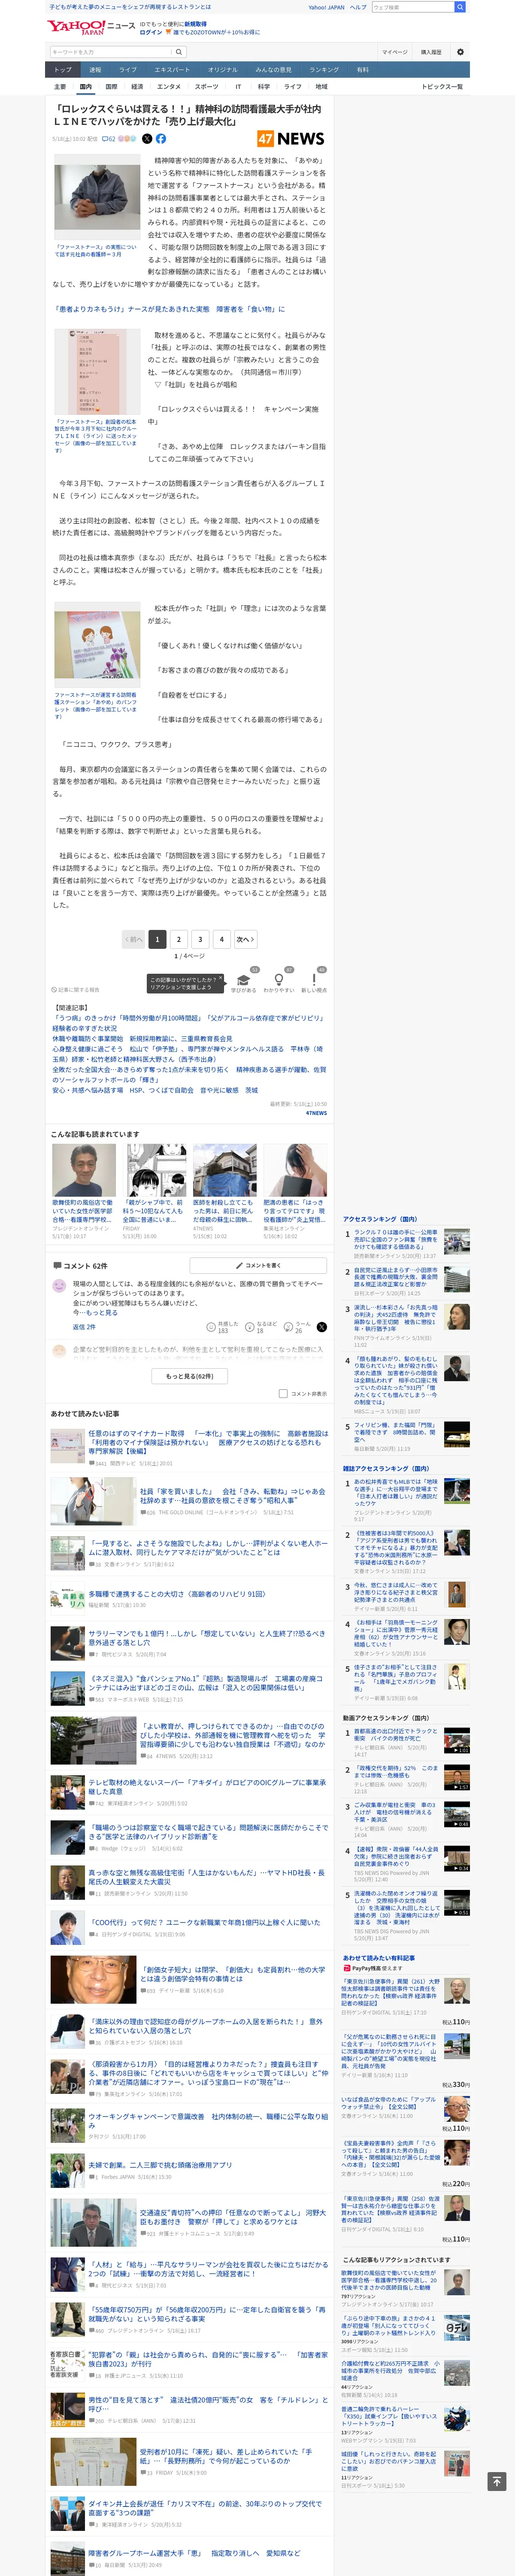Click the ヘルプ header link

coord(358,7)
